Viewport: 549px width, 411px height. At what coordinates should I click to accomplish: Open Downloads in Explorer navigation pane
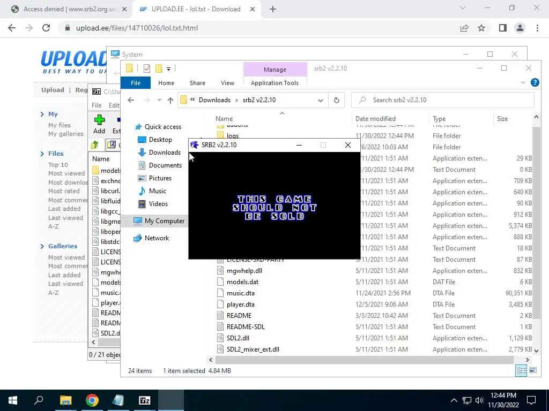pos(165,153)
